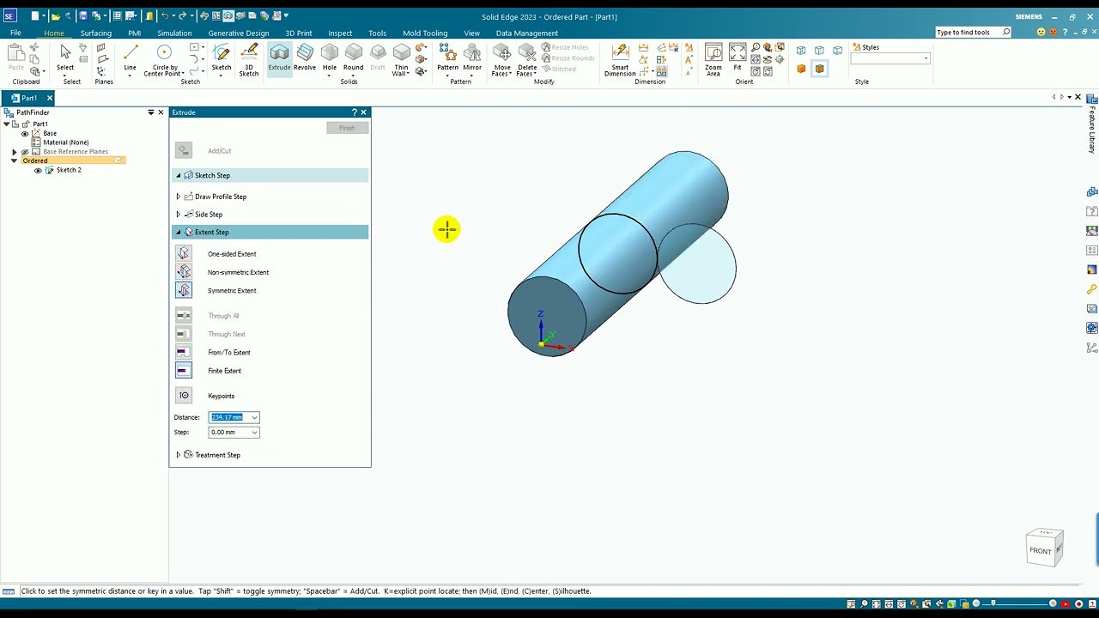
Task: Close the Extrude command panel
Action: click(x=364, y=112)
